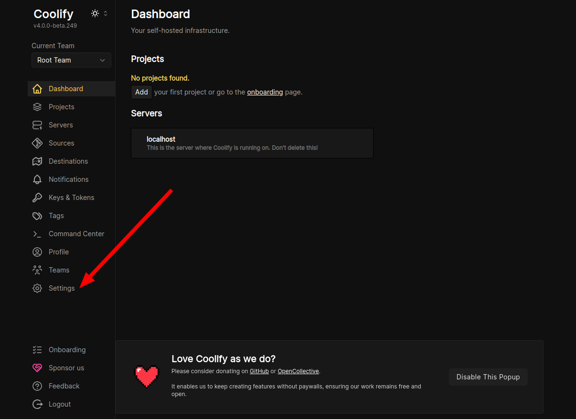The width and height of the screenshot is (576, 419).
Task: Click the 'Current Team' label
Action: pyautogui.click(x=53, y=46)
